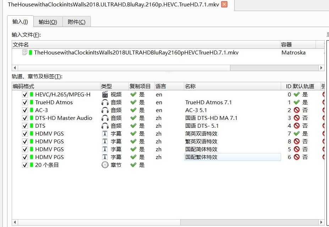The image size is (329, 227).
Task: Open the 附件(C) tab
Action: pyautogui.click(x=77, y=22)
